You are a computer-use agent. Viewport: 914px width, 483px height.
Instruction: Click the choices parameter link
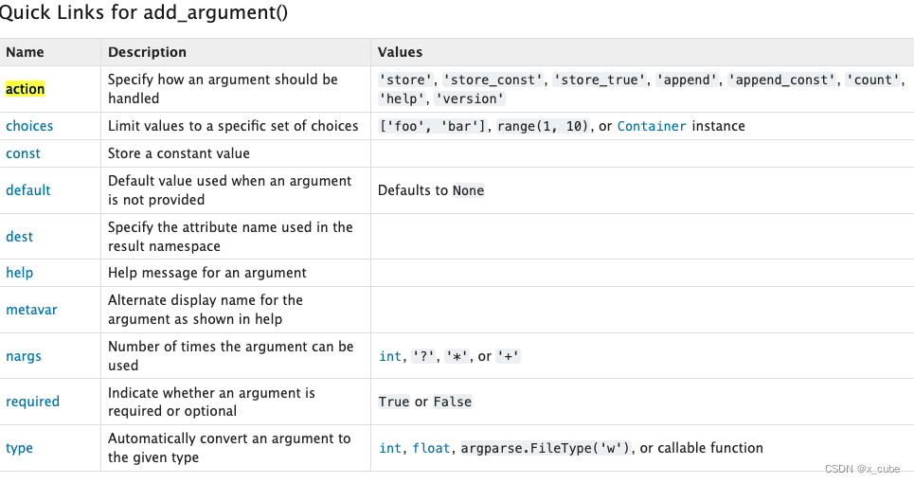[29, 126]
